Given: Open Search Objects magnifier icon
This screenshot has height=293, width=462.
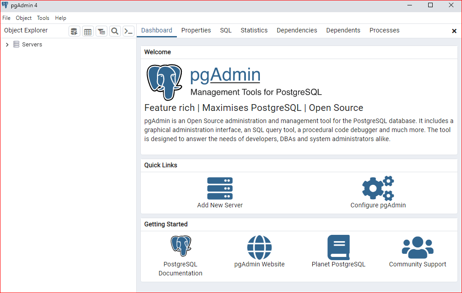Looking at the screenshot, I should [115, 31].
